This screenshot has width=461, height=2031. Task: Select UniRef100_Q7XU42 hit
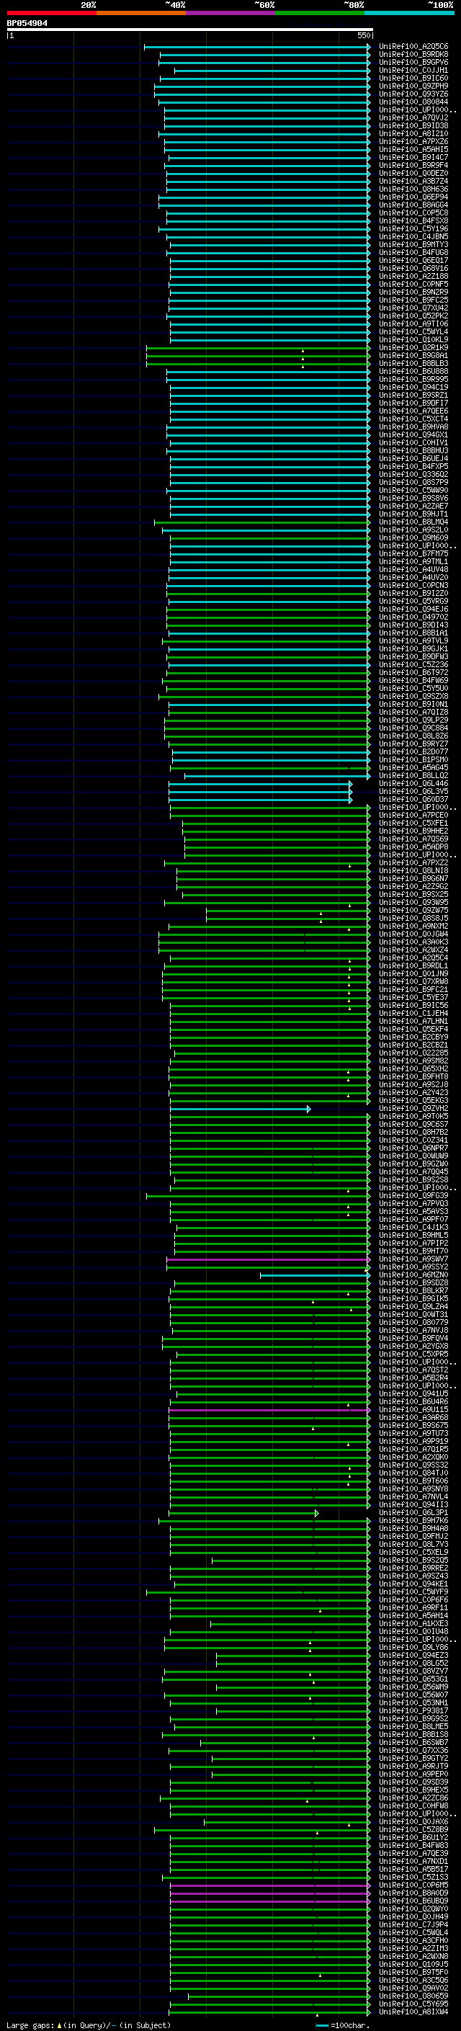coord(413,308)
